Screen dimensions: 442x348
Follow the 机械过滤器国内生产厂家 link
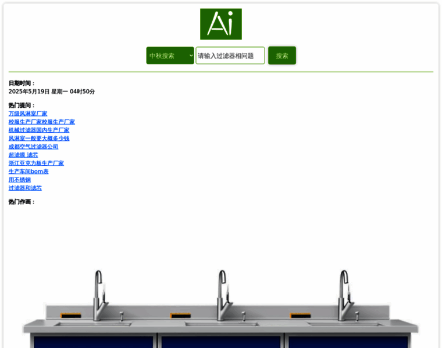(39, 130)
